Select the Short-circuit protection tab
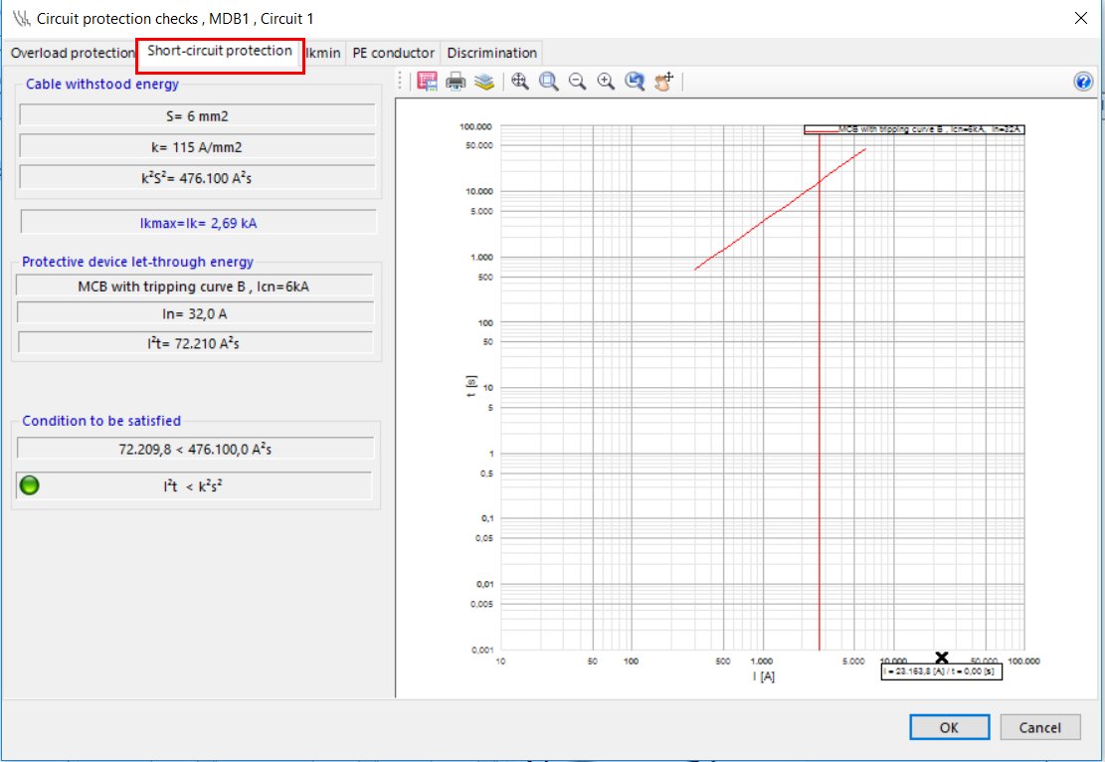 (220, 51)
